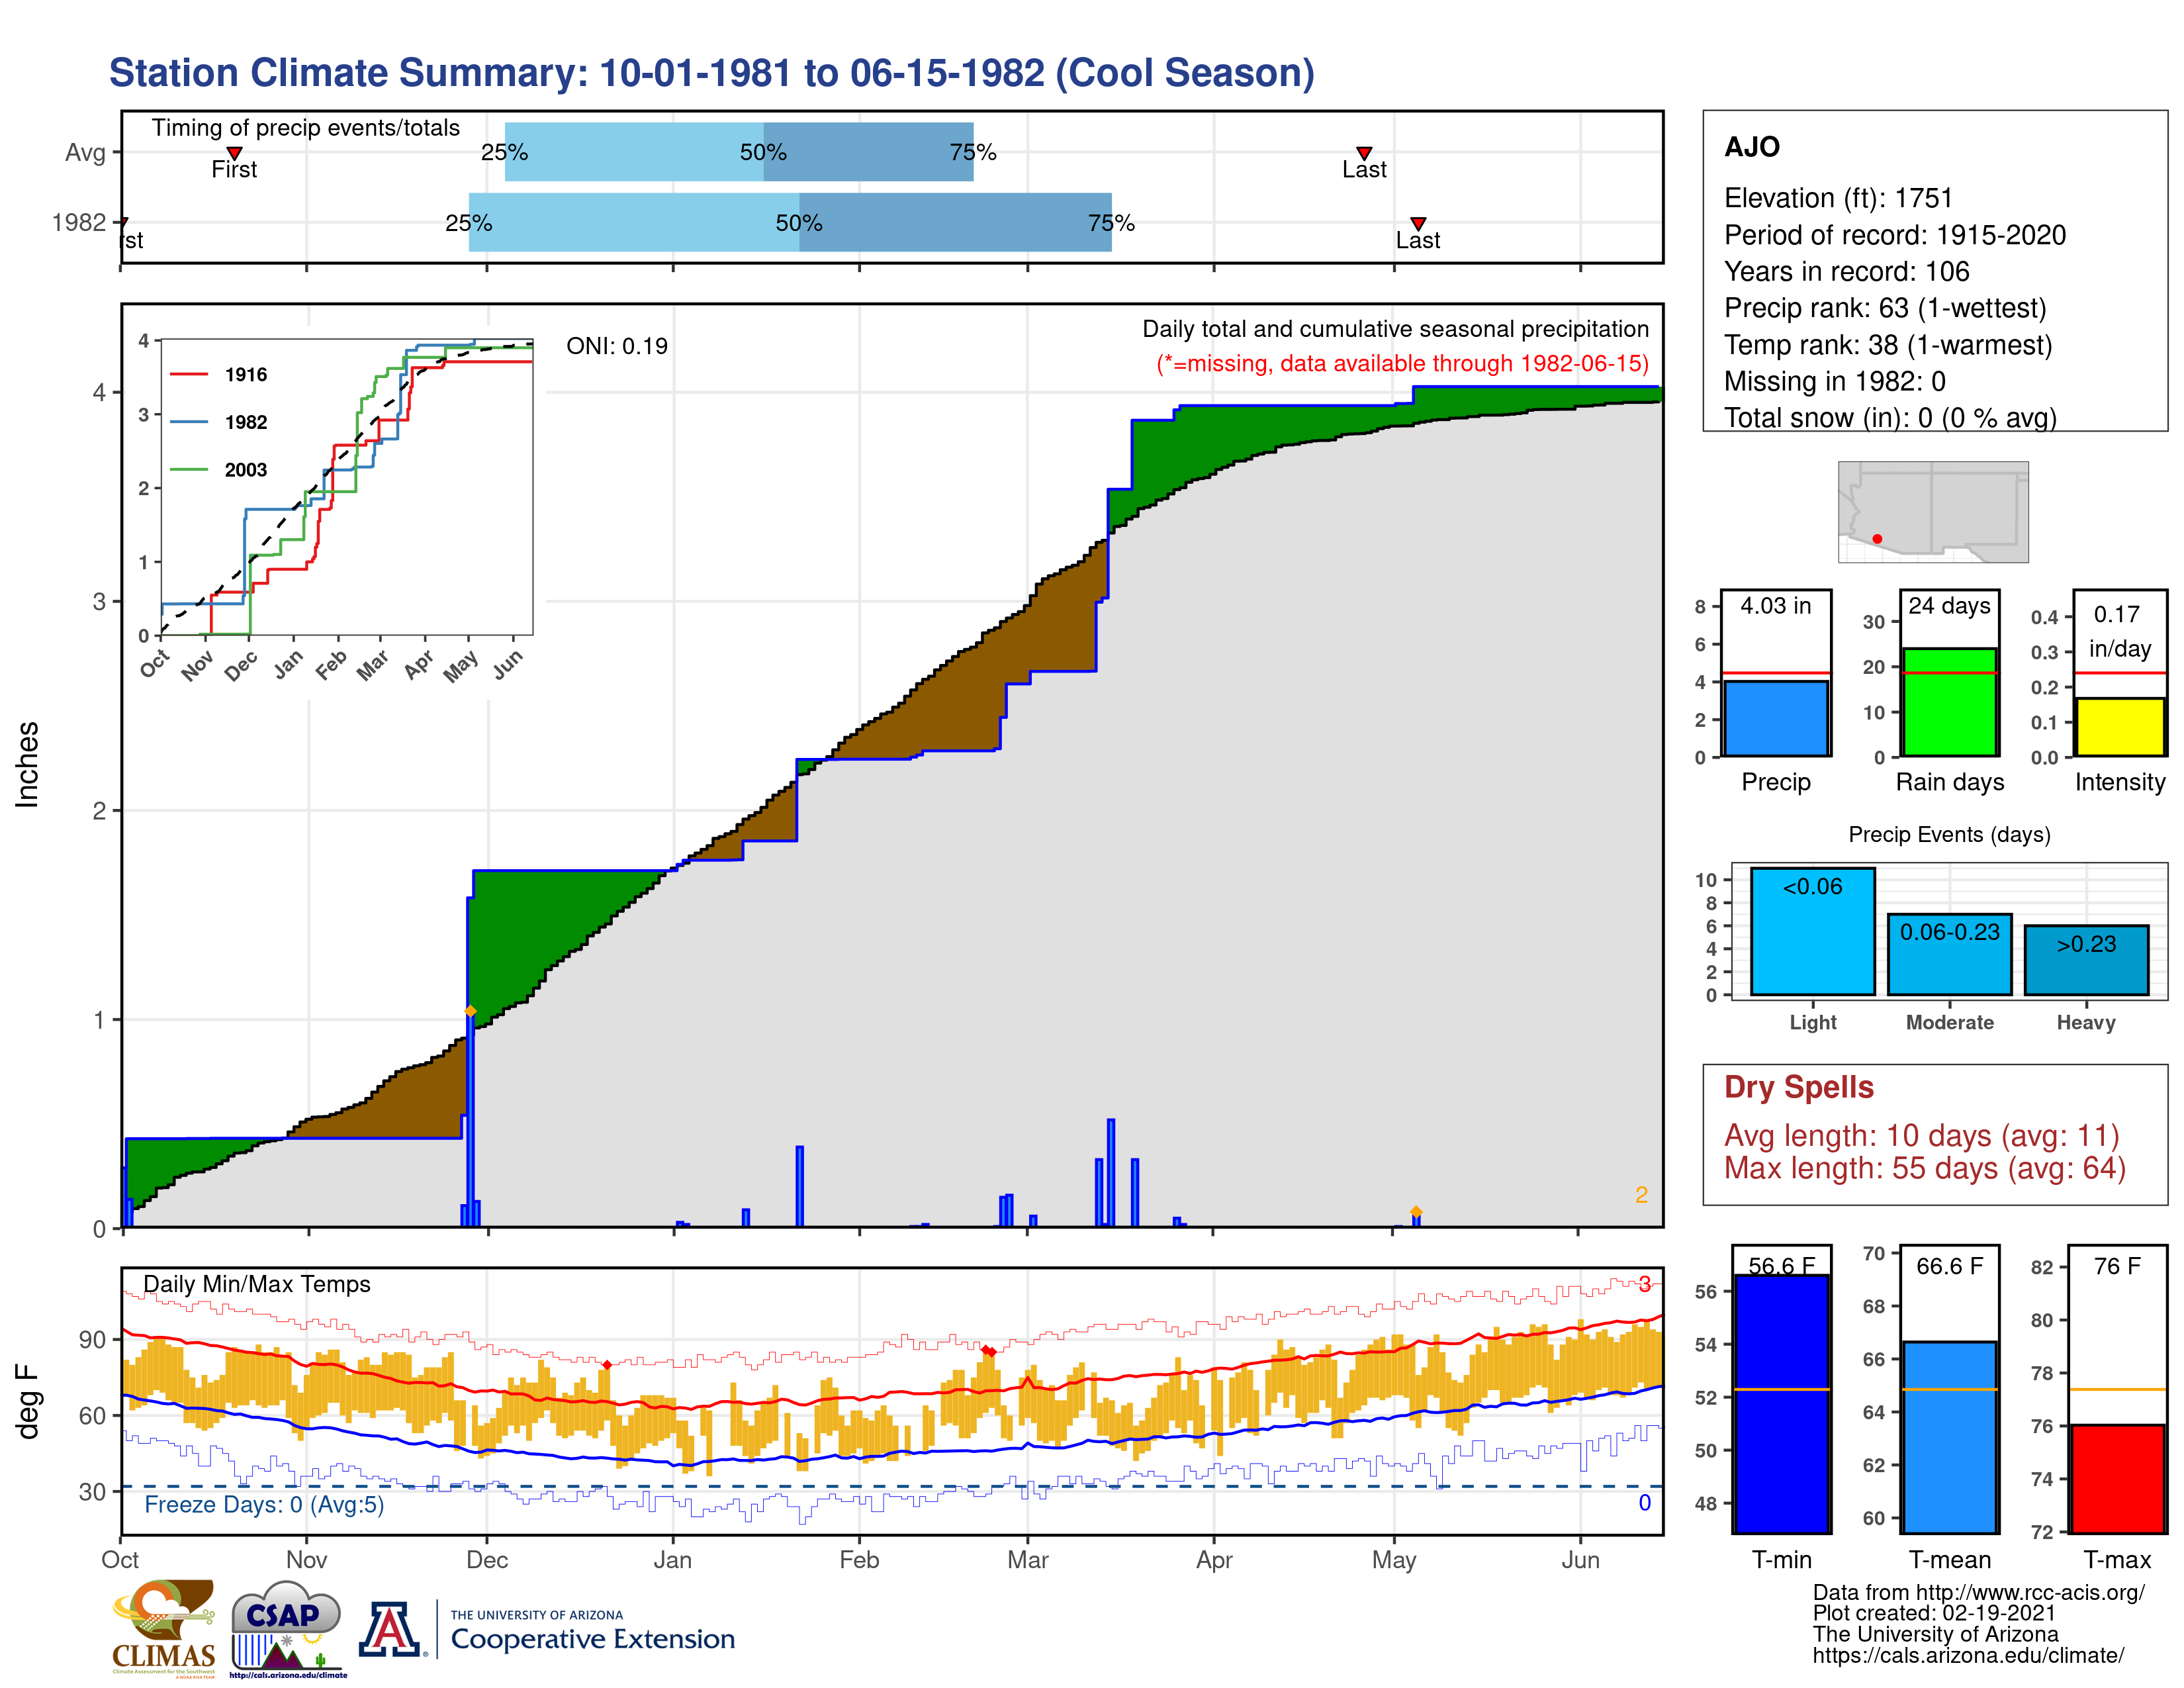Click the ONI: 0.19 label
Viewport: 2184px width, 1688px height.
[x=617, y=346]
